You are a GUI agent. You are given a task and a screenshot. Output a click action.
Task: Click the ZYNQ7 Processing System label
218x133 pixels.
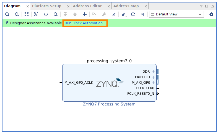click(109, 104)
